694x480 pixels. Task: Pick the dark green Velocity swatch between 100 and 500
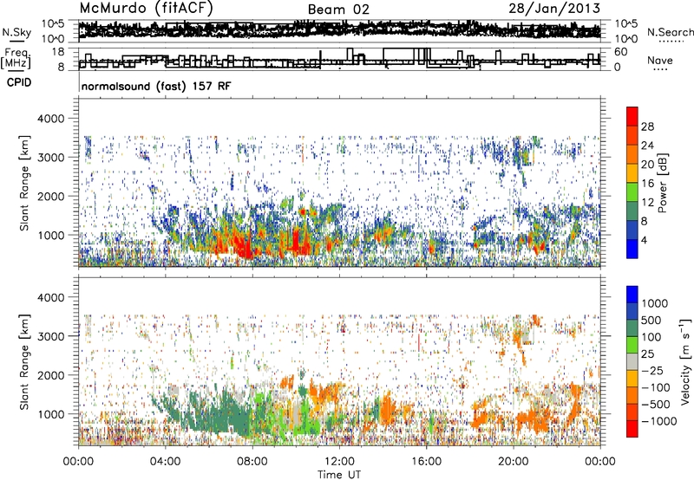tap(632, 328)
